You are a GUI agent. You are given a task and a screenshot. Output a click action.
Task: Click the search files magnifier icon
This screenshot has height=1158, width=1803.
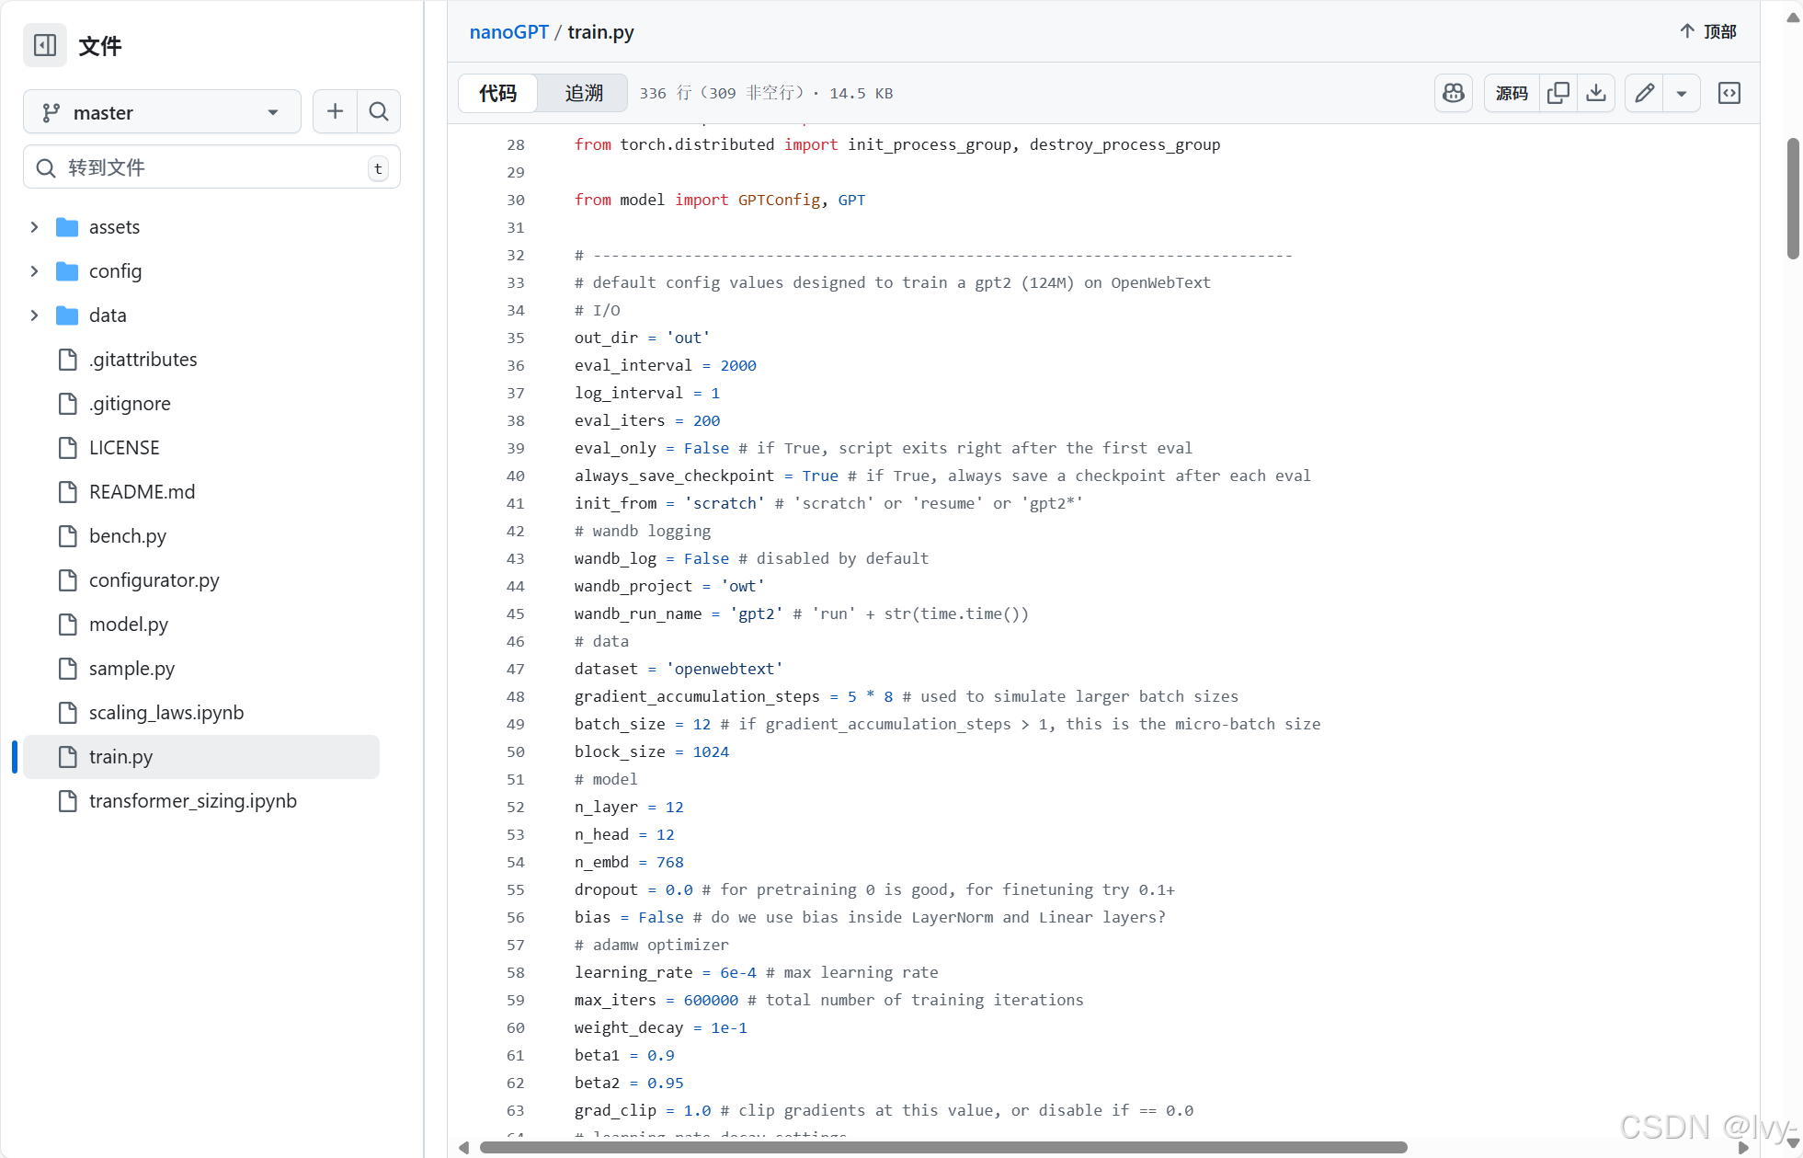point(378,111)
